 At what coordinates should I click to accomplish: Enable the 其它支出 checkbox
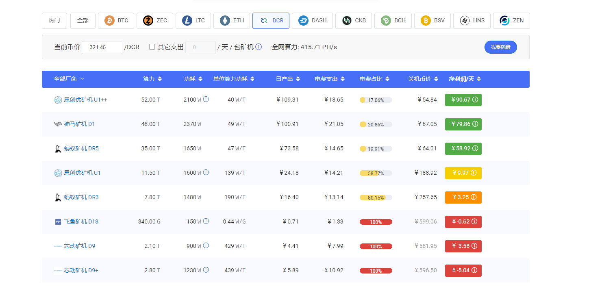pos(152,47)
